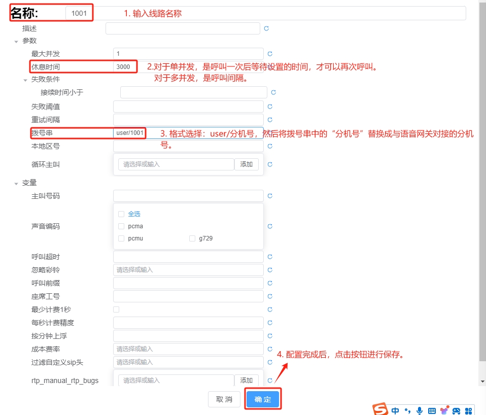Toggle the 最少计费1秒 checkbox
The height and width of the screenshot is (415, 486).
coord(116,309)
